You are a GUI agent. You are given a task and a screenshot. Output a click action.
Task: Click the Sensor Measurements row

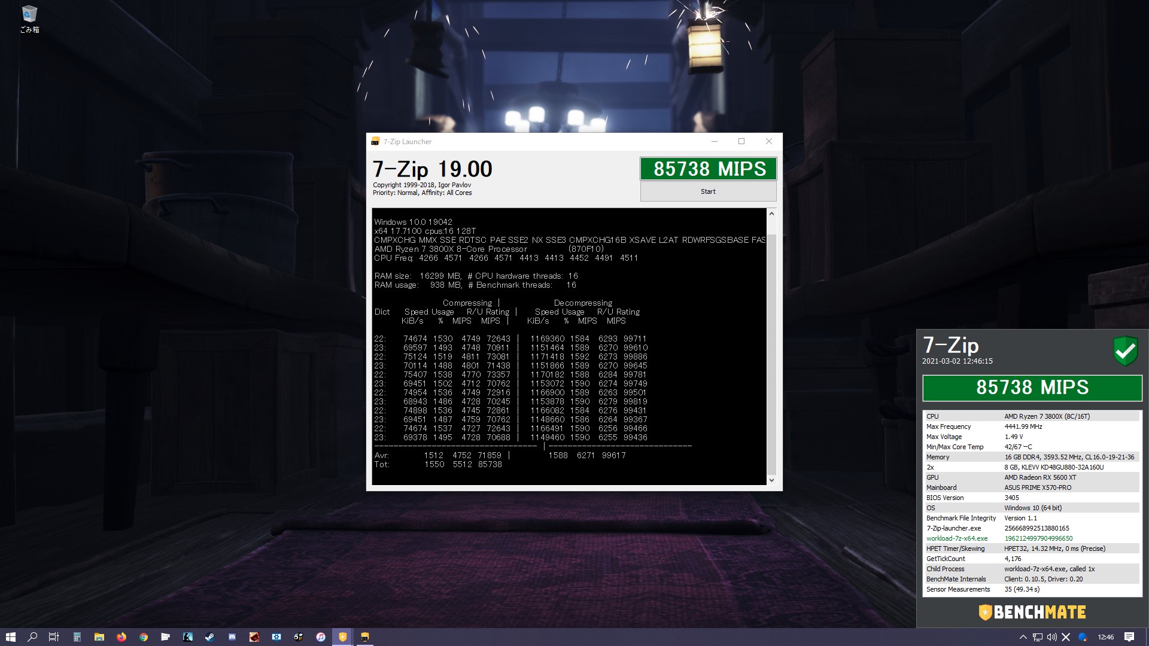(x=1032, y=589)
